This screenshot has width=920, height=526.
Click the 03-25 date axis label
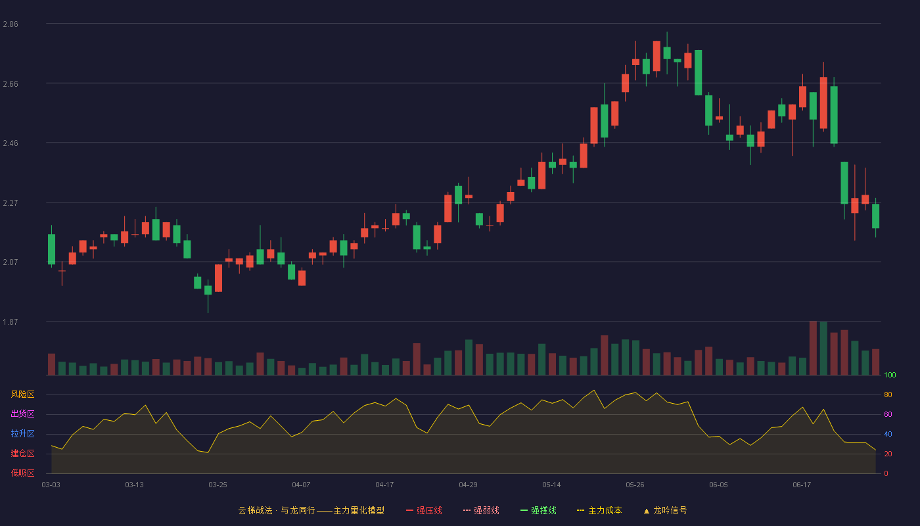coord(218,485)
